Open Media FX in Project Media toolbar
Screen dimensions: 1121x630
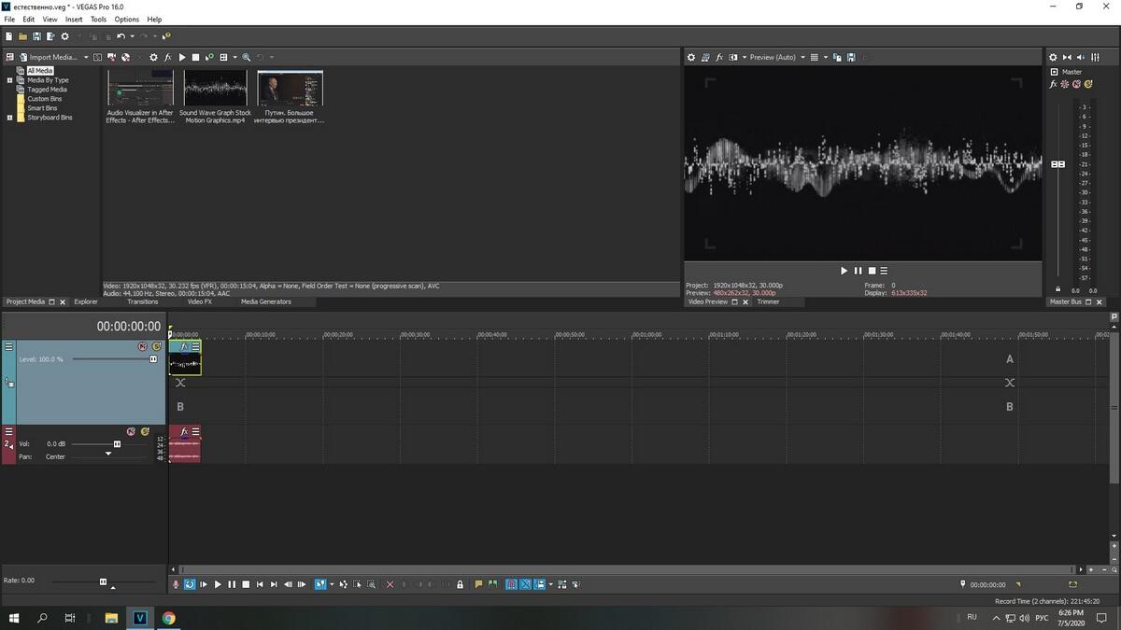pos(167,57)
